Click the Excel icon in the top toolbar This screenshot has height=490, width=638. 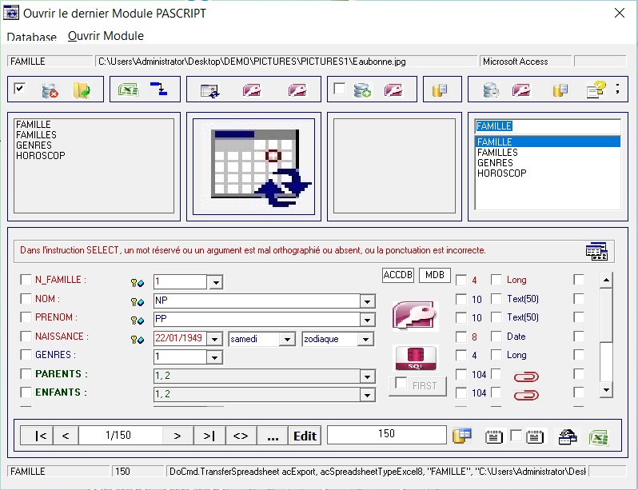click(128, 90)
